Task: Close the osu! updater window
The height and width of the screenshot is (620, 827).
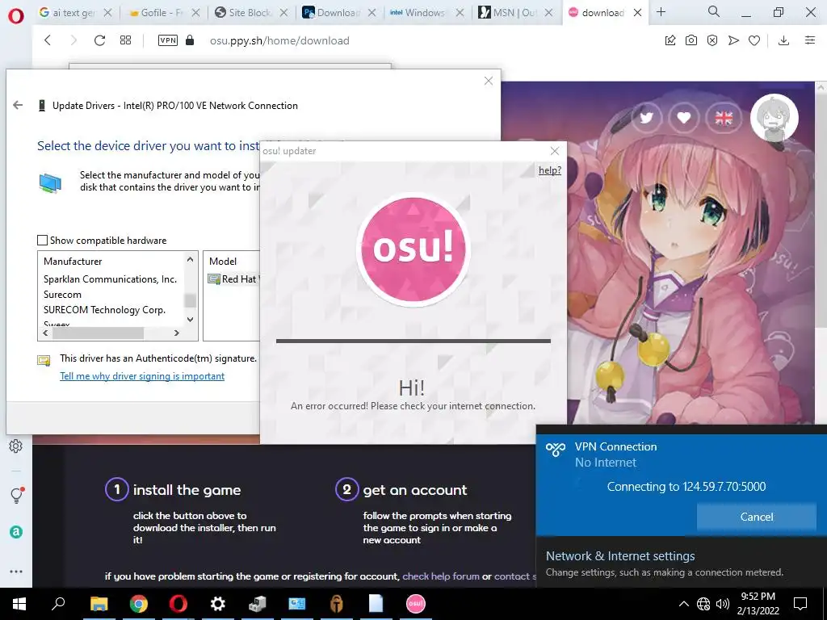Action: (x=554, y=151)
